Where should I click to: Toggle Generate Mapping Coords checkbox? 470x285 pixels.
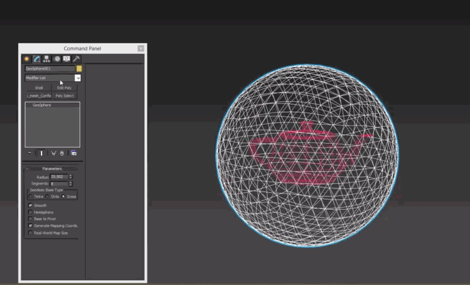(x=30, y=225)
